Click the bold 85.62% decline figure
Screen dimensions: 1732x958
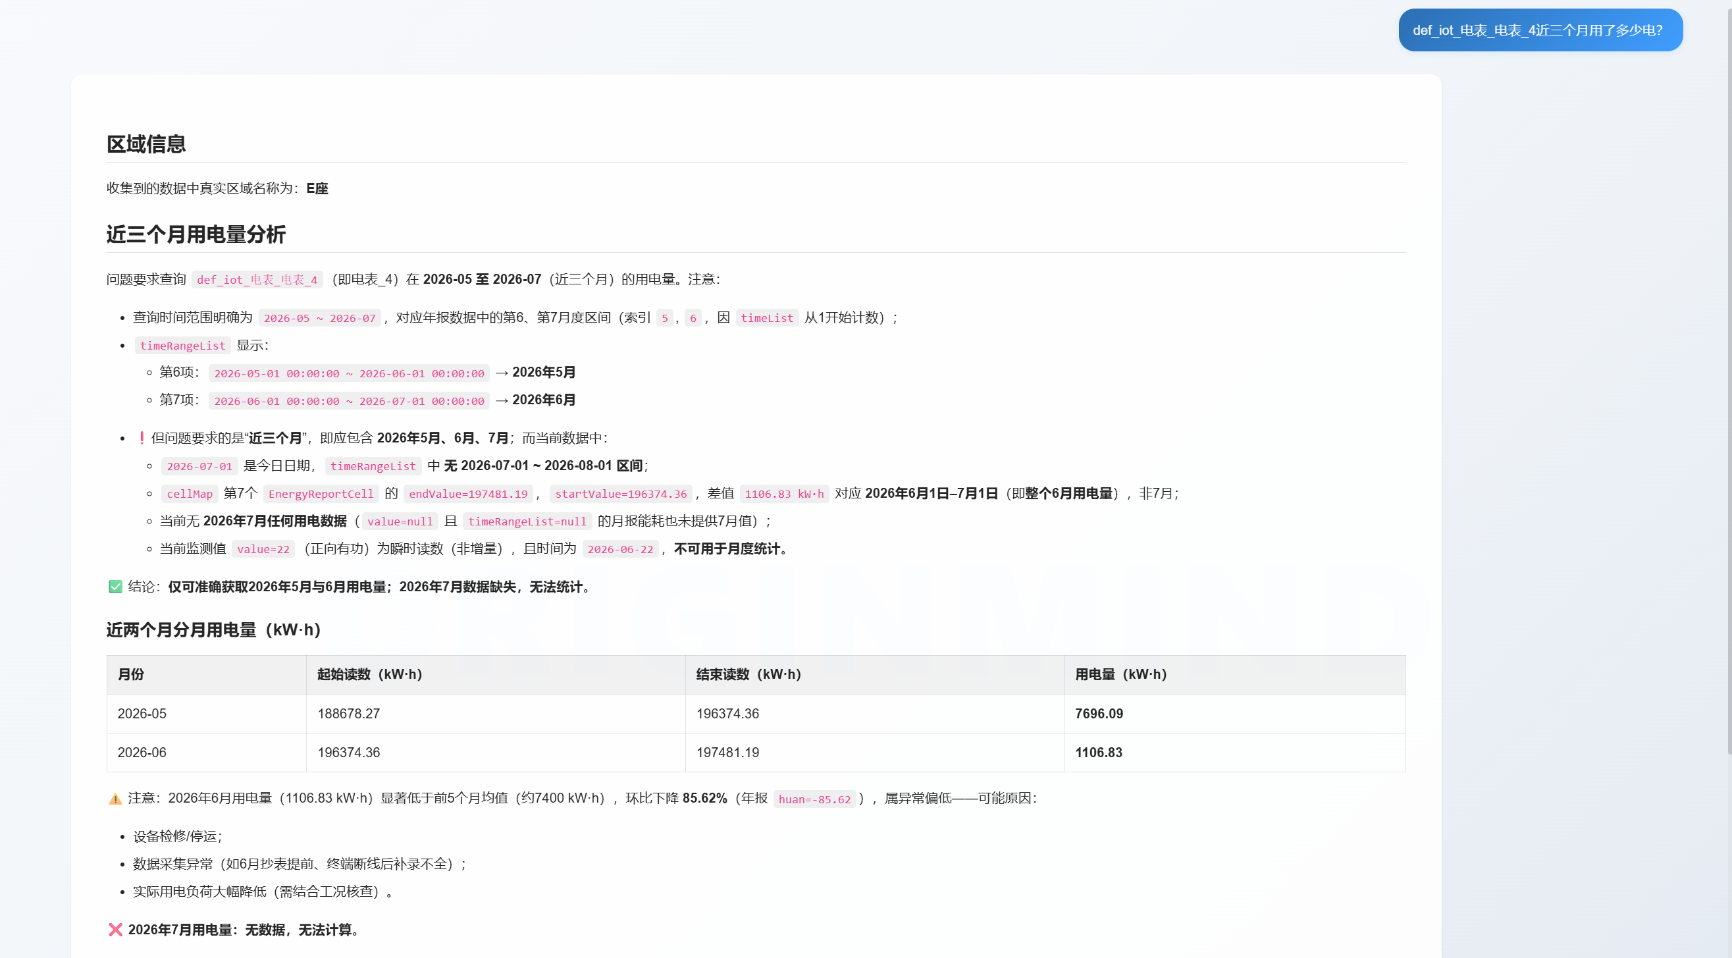(704, 798)
